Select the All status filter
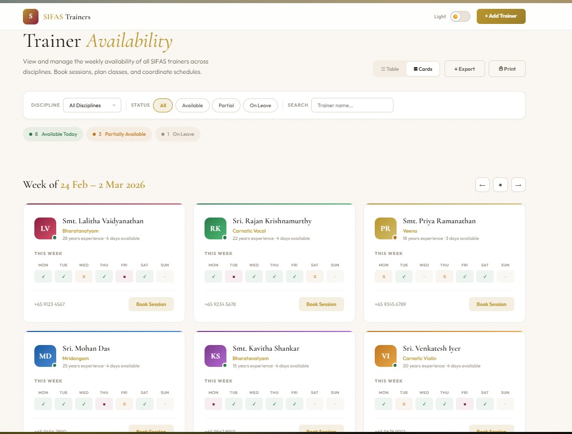Image resolution: width=572 pixels, height=434 pixels. point(163,105)
